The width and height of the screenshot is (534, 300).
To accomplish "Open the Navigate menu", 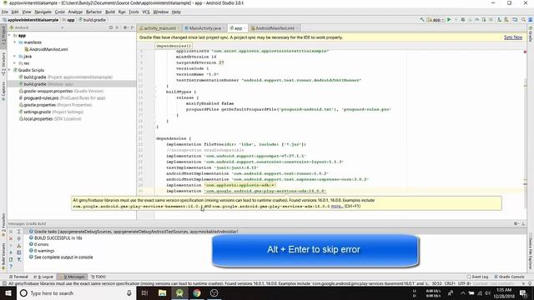I will (x=43, y=12).
